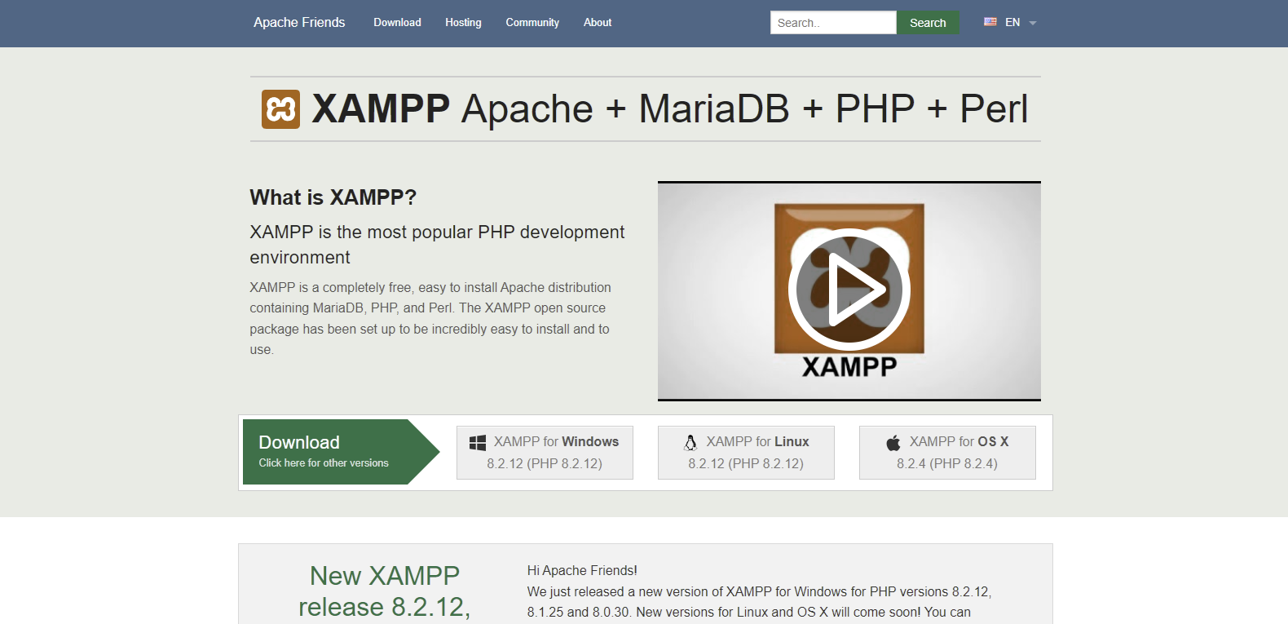Download XAMPP for Windows 8.2.12

click(x=545, y=453)
